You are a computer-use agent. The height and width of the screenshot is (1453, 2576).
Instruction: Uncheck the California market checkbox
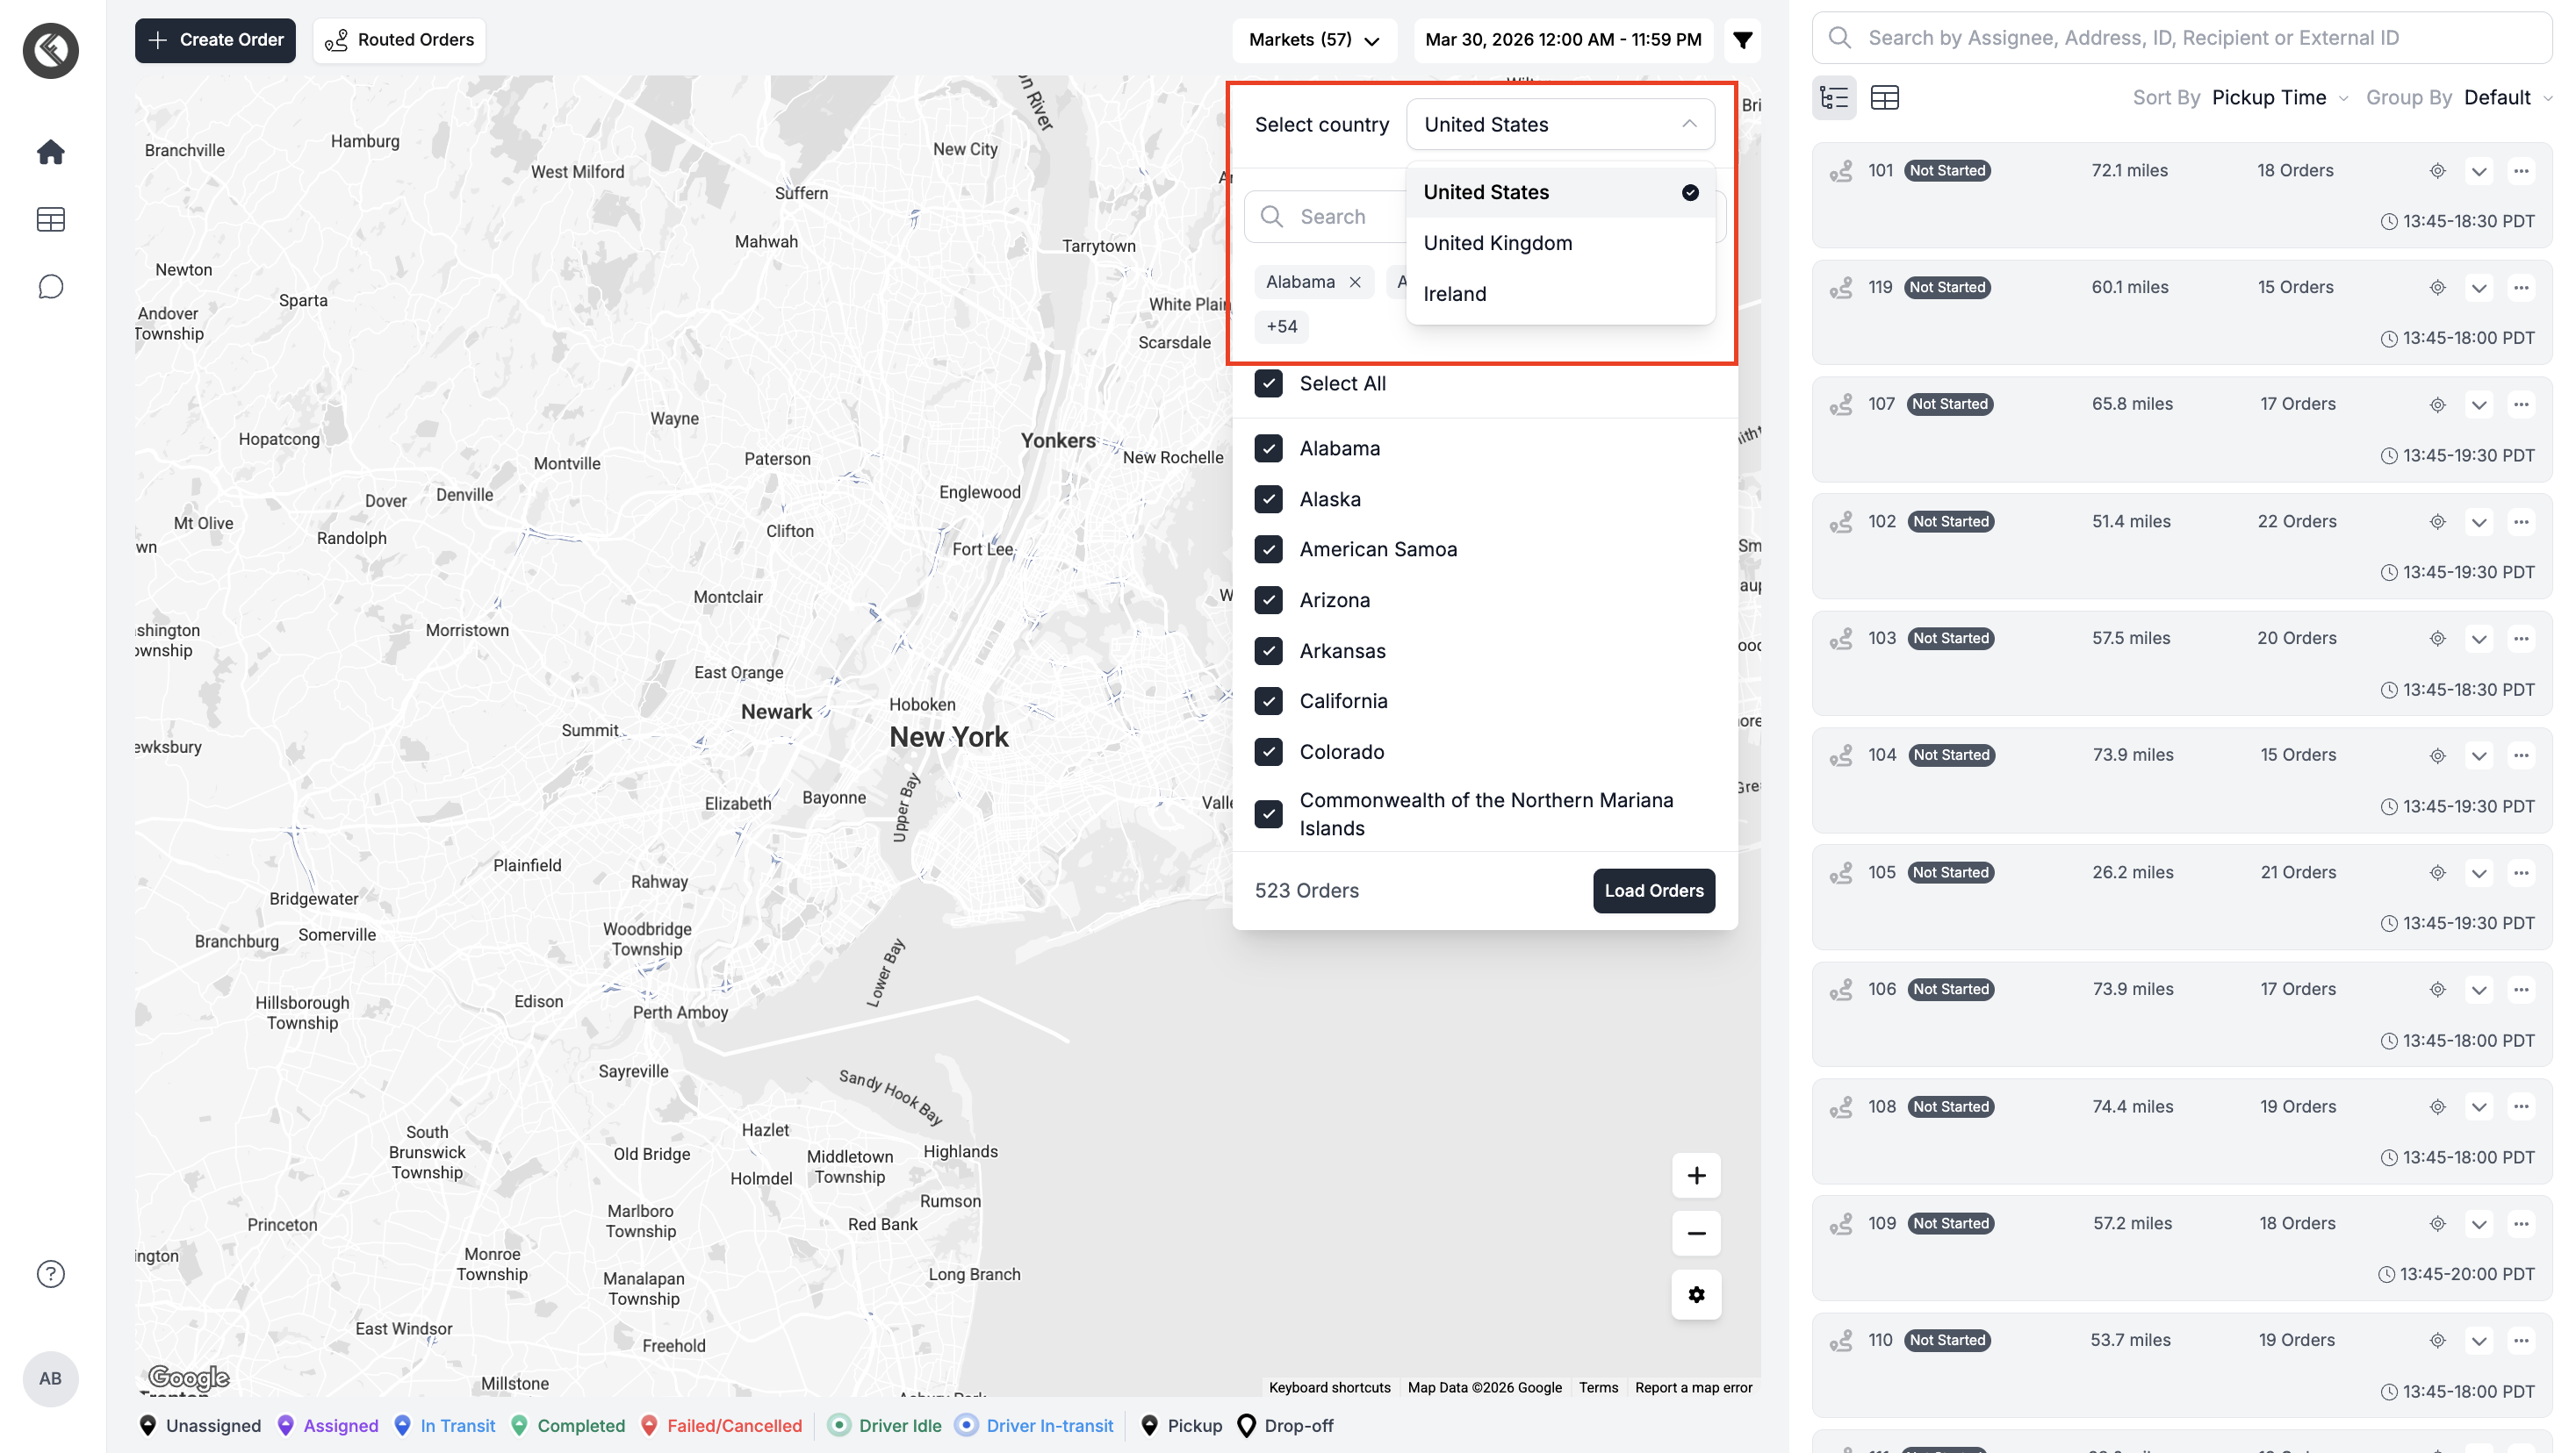pos(1268,702)
